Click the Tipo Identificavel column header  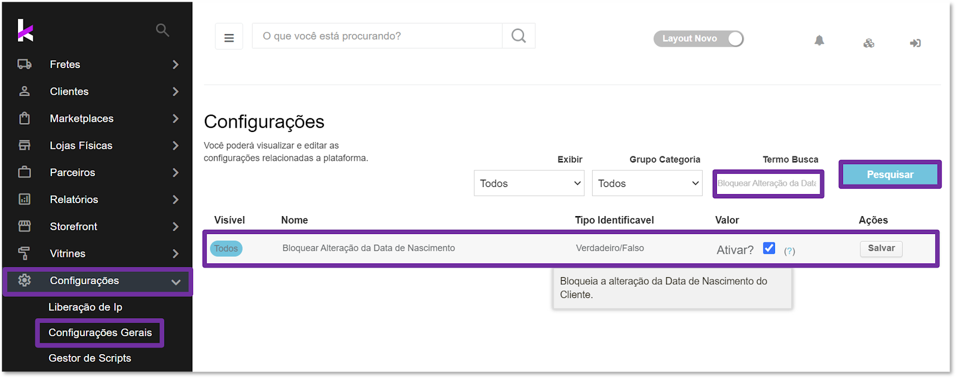click(x=614, y=220)
